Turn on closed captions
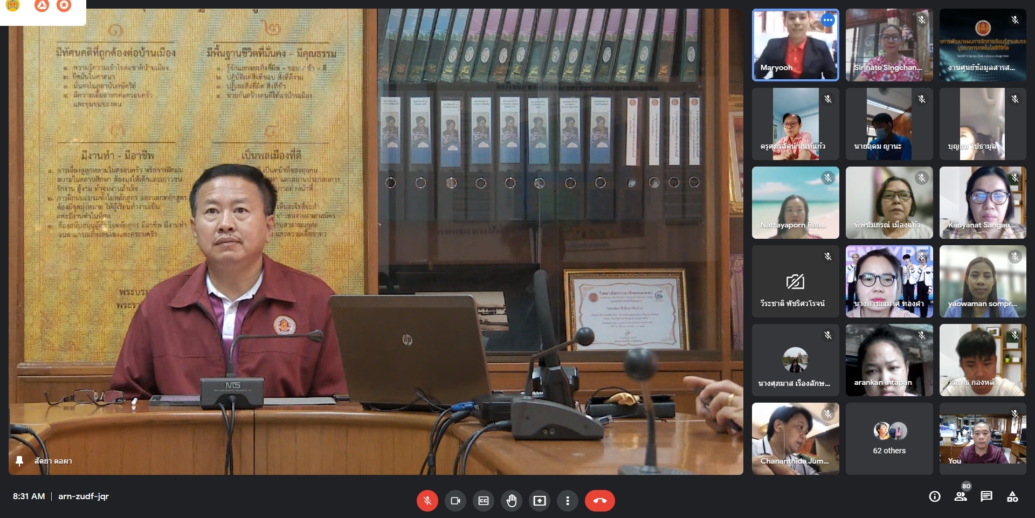1035x518 pixels. pos(484,501)
